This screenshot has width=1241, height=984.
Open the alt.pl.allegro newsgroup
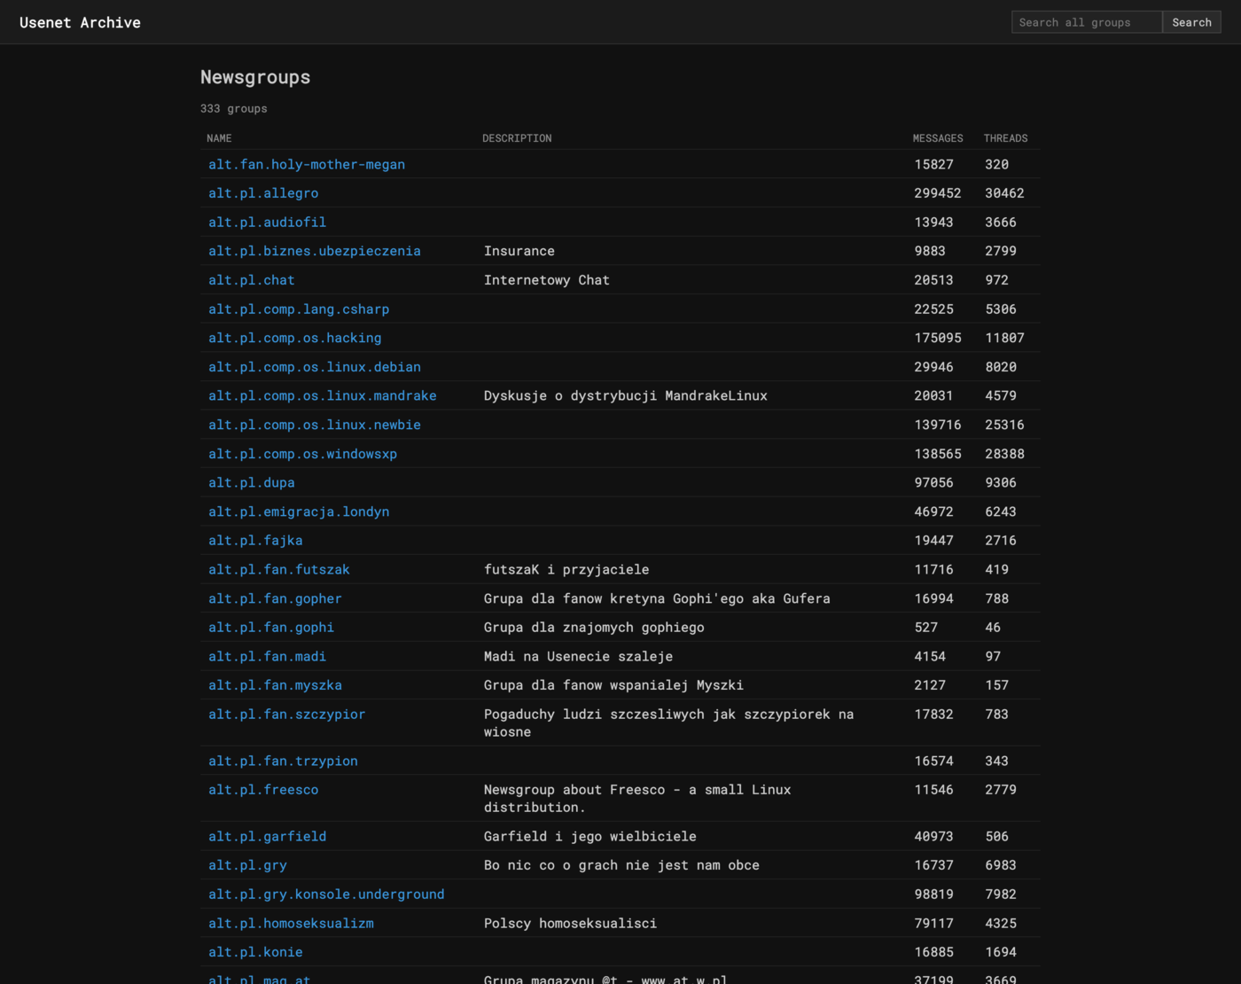[263, 193]
